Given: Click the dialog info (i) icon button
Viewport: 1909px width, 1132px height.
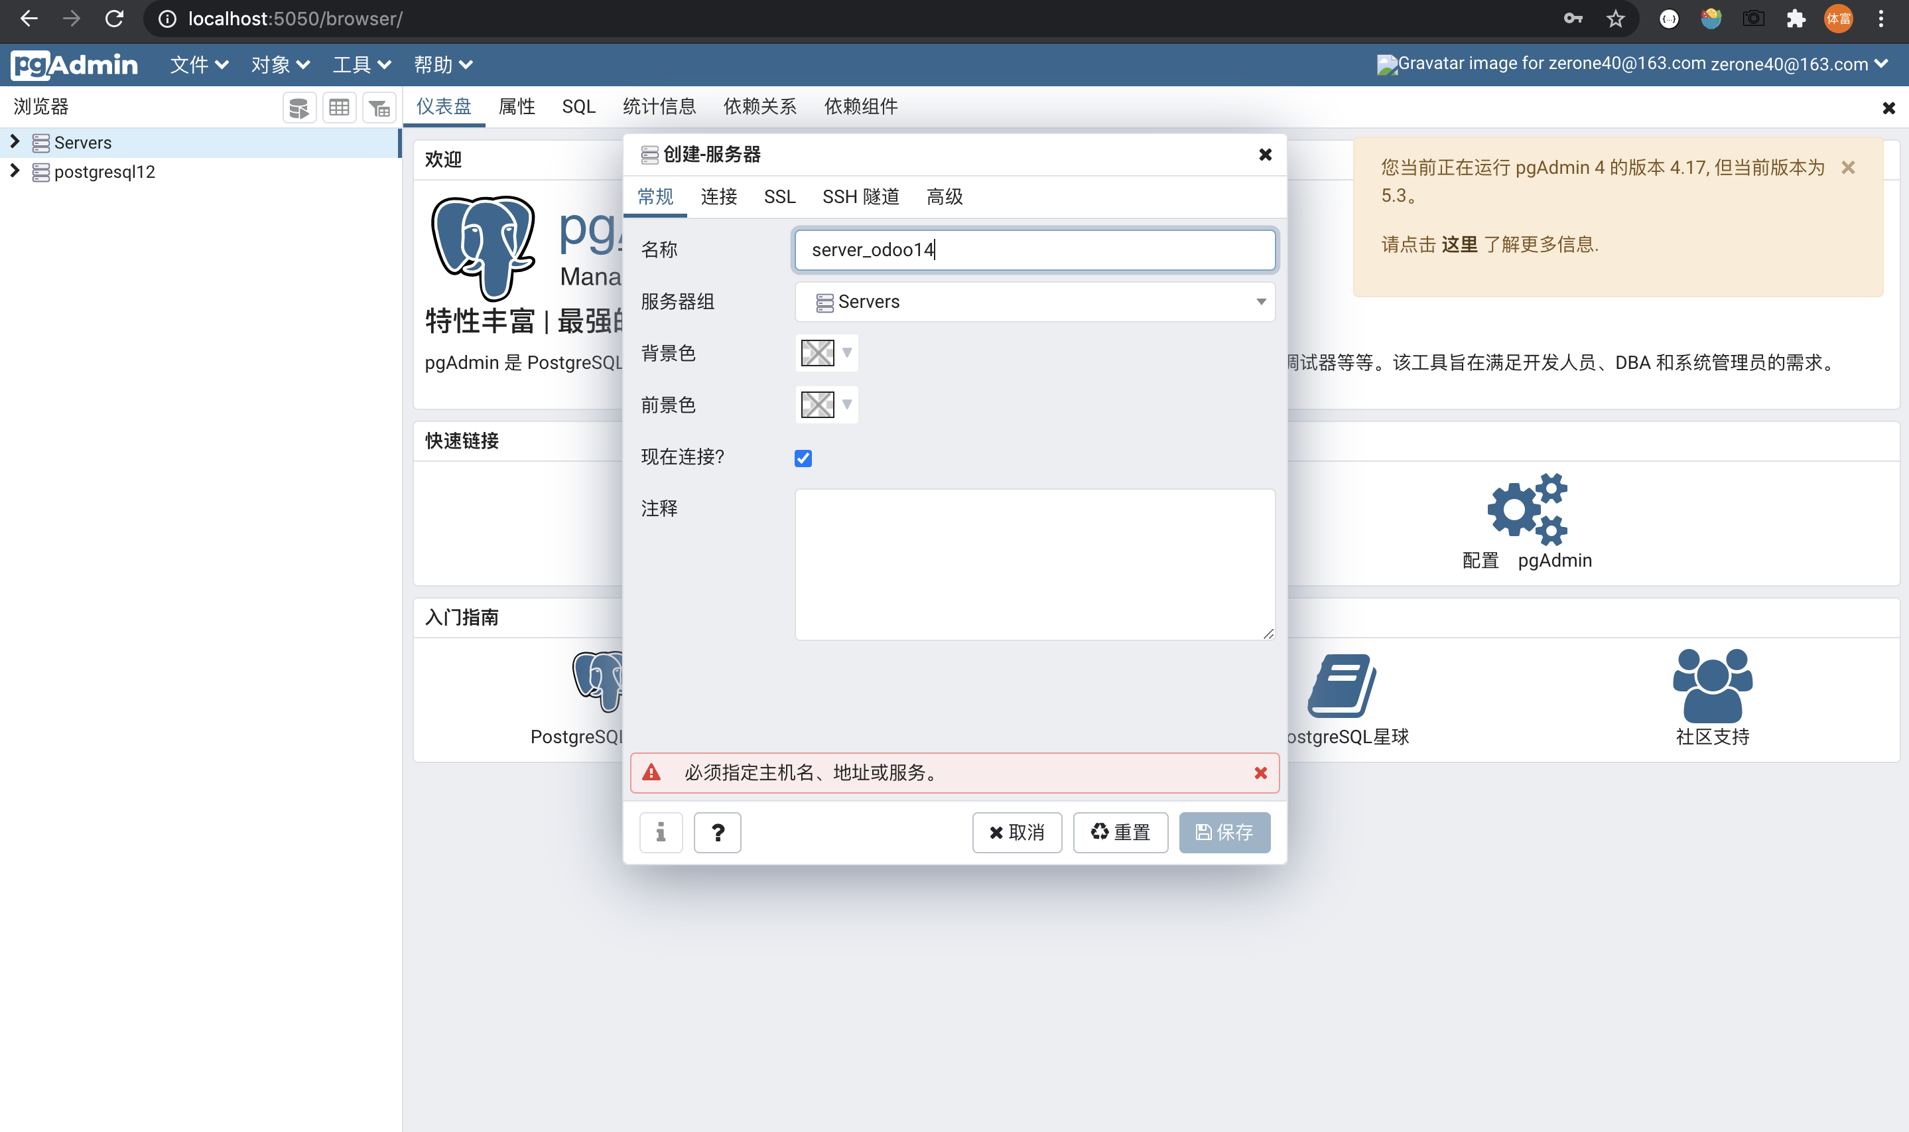Looking at the screenshot, I should (x=660, y=832).
